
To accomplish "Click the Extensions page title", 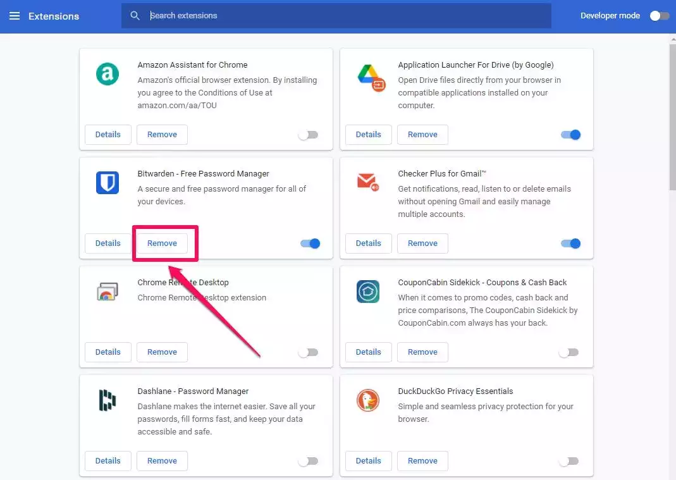I will (x=54, y=16).
